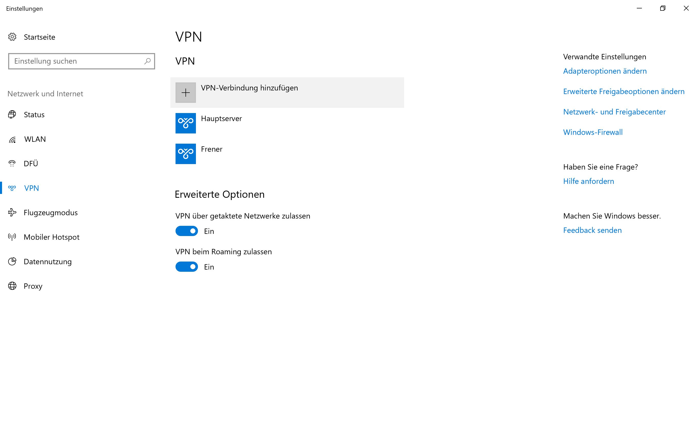
Task: Open Erweiterte Freigabeoptionen ändern link
Action: tap(624, 91)
